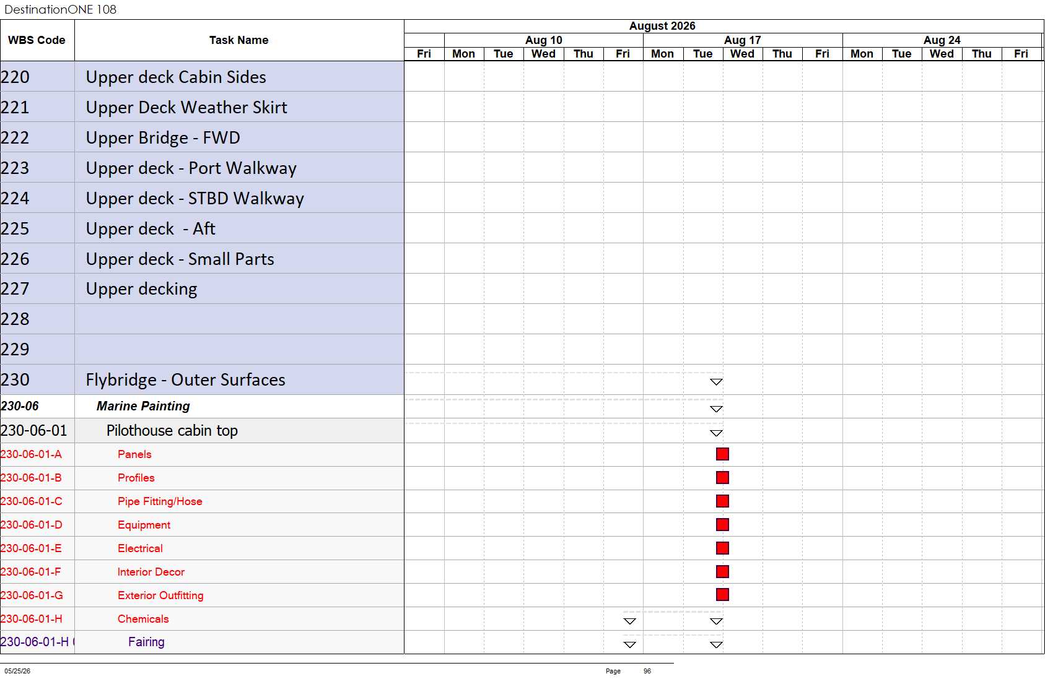
Task: Select the Marine Painting task
Action: 143,406
